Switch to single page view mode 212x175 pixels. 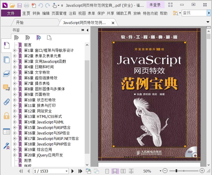point(107,171)
